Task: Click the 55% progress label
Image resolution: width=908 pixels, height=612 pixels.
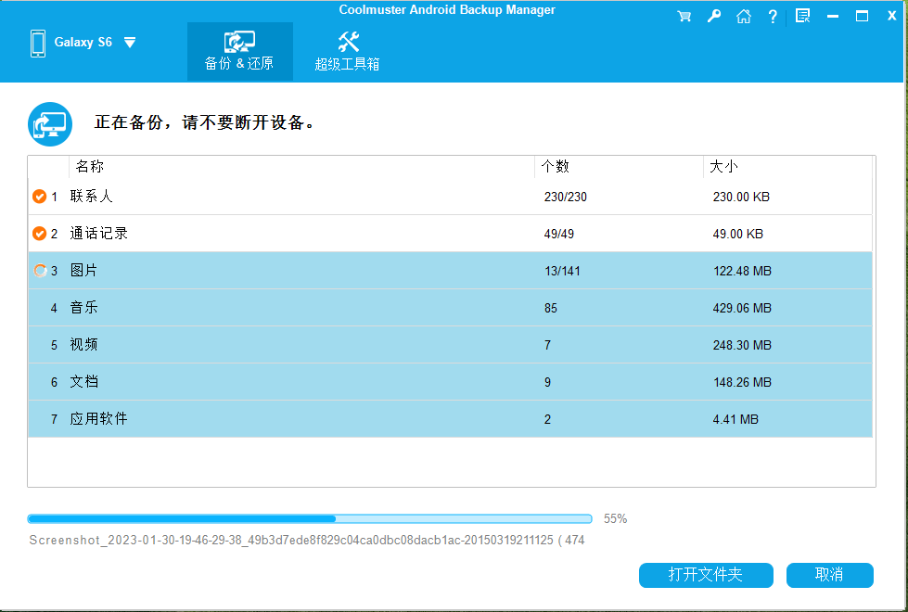Action: click(x=616, y=518)
